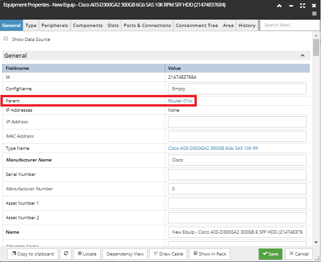The image size is (321, 262).
Task: Click the Serial Number input field
Action: point(237,175)
